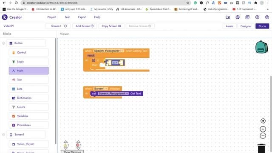This screenshot has height=153, width=272.
Task: Click the yellow warning indicator icon
Action: click(65, 145)
